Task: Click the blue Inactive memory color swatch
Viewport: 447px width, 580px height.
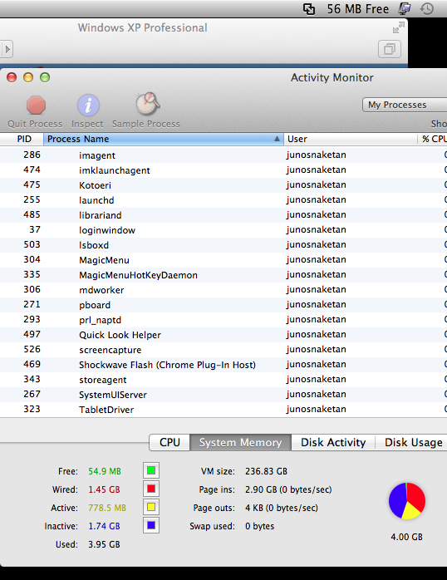Action: tap(151, 525)
